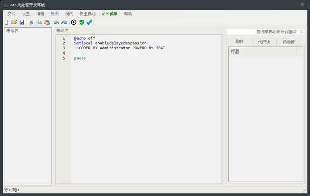Open the 设置 menu

click(26, 14)
